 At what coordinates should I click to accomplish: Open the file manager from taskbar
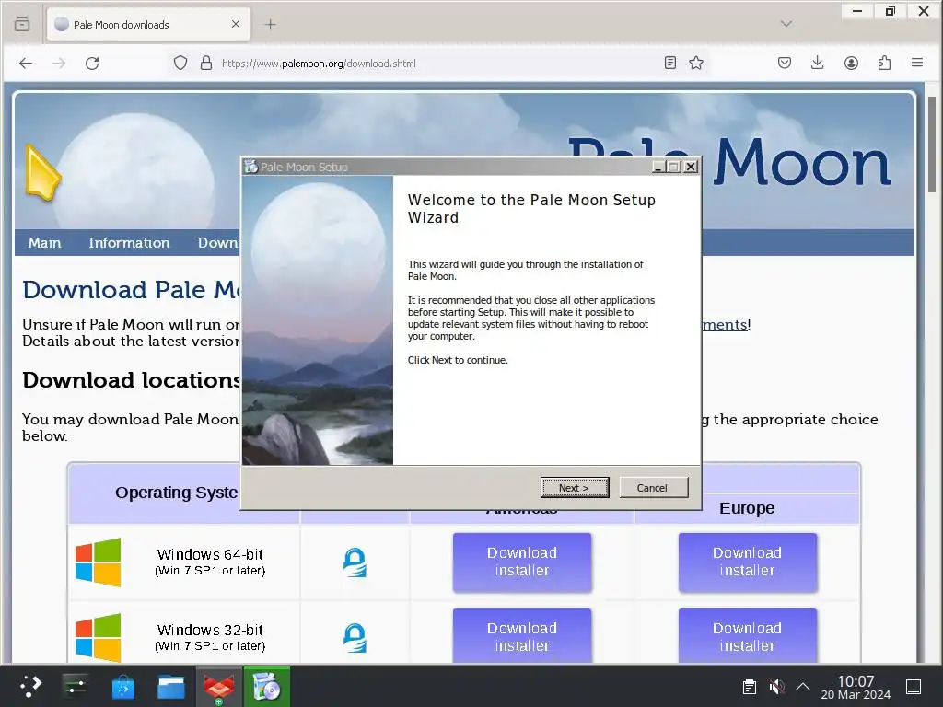click(170, 687)
